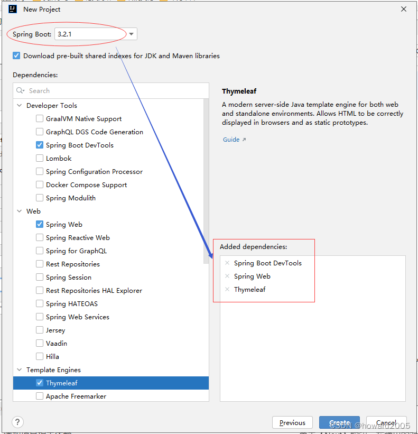Check Spring Modulith
The height and width of the screenshot is (434, 418).
coord(40,198)
